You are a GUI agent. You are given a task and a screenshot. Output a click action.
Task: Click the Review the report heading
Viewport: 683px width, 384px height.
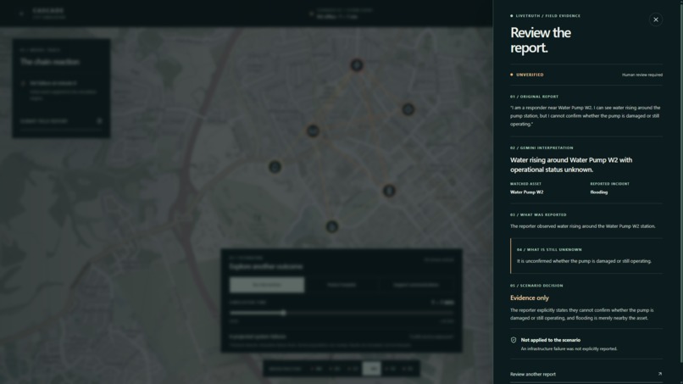coord(541,40)
